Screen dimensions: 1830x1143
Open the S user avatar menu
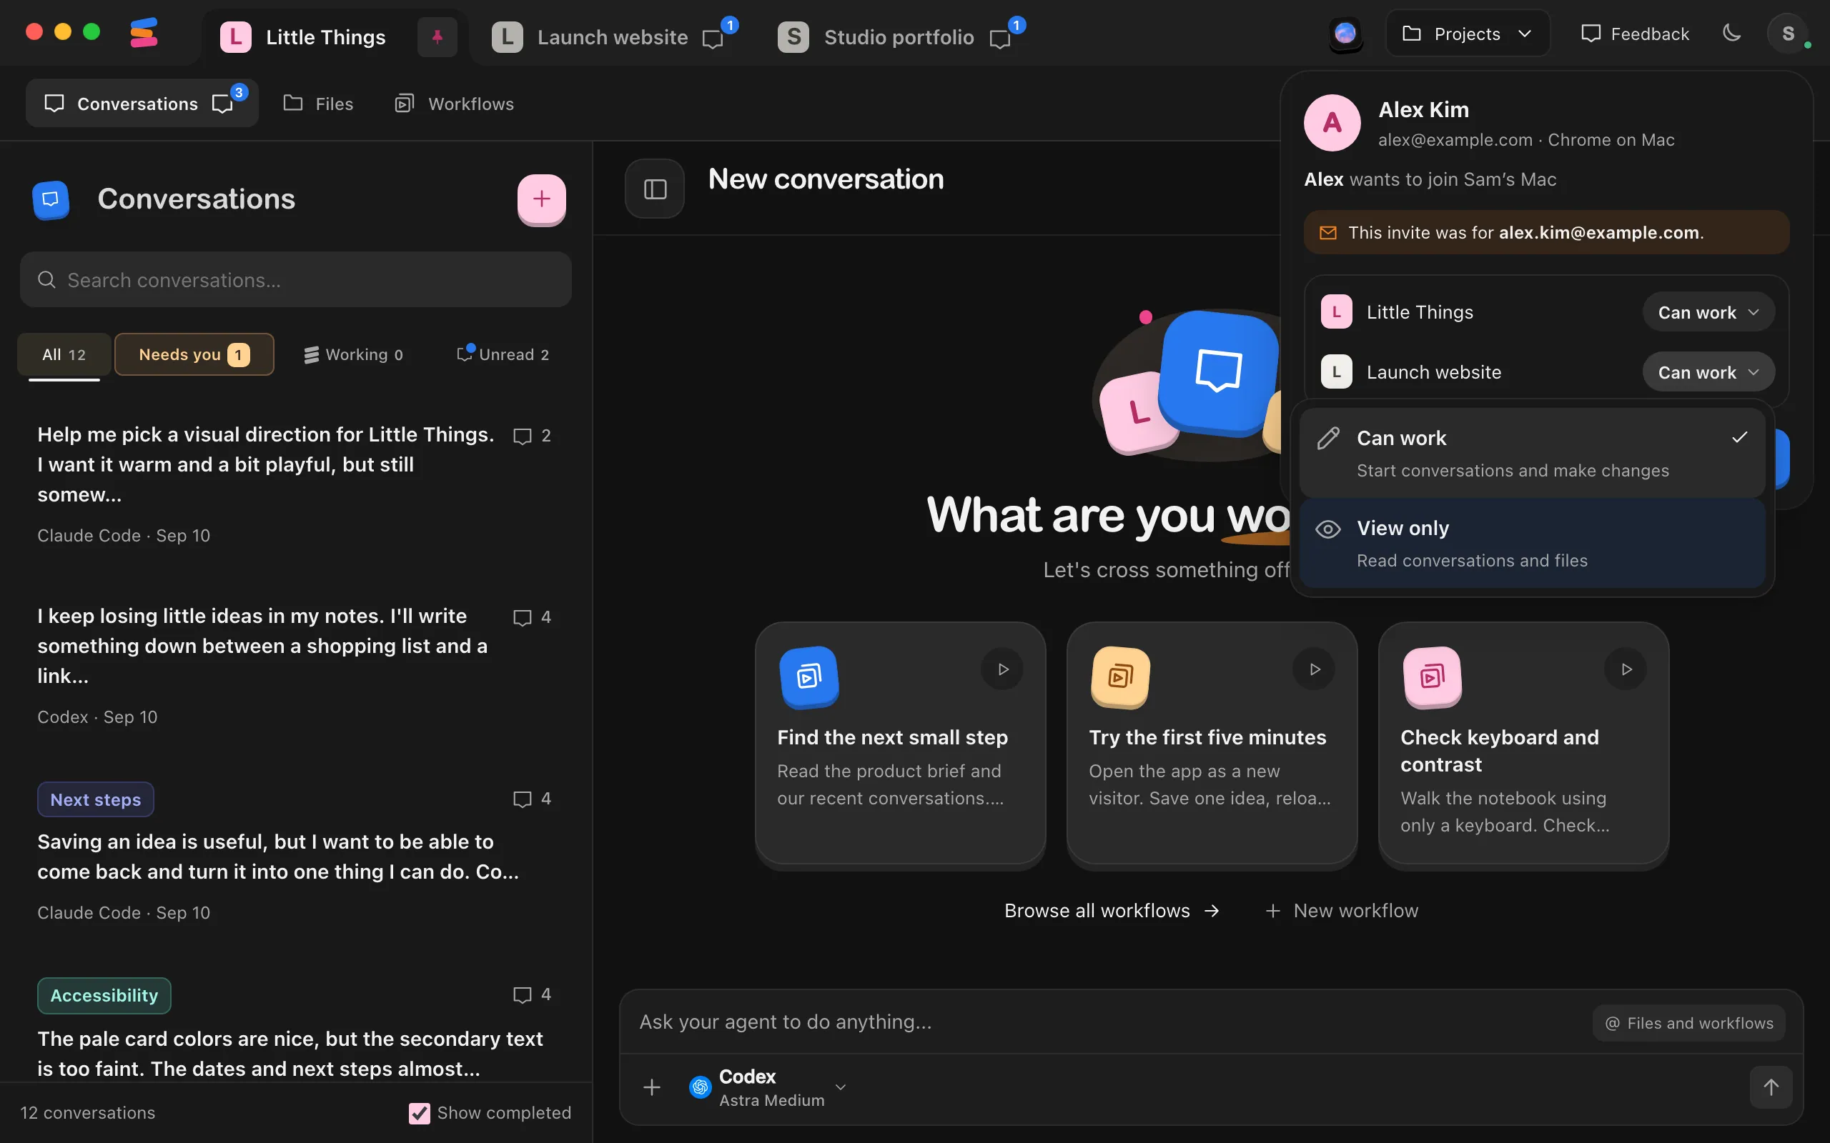coord(1788,34)
